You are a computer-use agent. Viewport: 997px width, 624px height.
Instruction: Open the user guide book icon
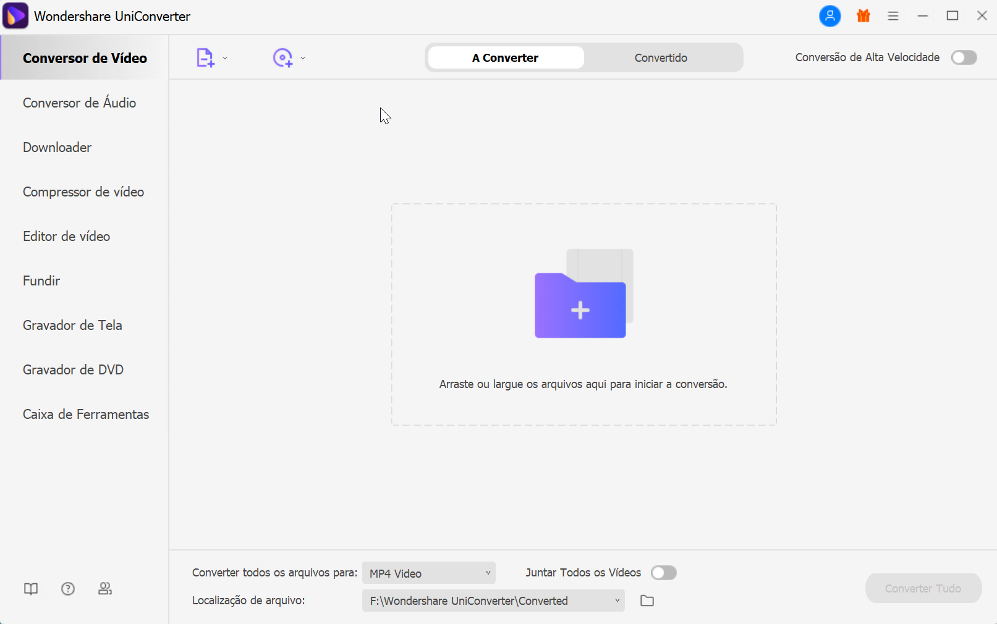tap(30, 589)
